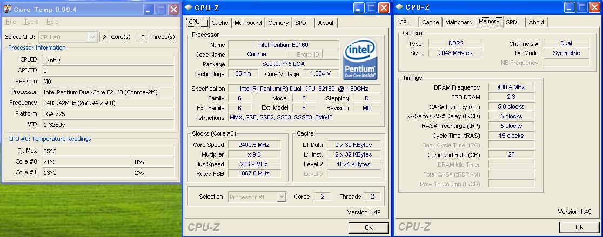The width and height of the screenshot is (603, 237).
Task: Click the Core #1 temperature 13°C
Action: click(x=86, y=172)
